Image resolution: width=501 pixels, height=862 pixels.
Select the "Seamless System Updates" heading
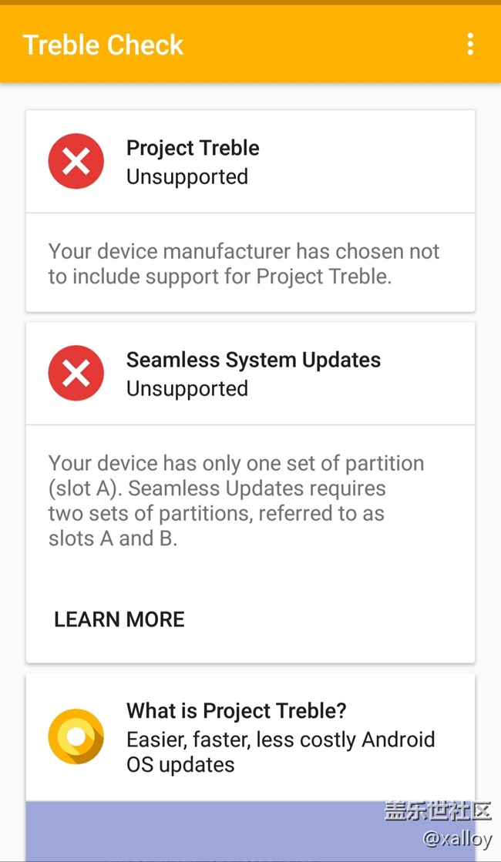(x=254, y=360)
